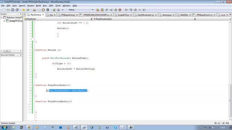Switch to the S.js tab

(x=51, y=15)
